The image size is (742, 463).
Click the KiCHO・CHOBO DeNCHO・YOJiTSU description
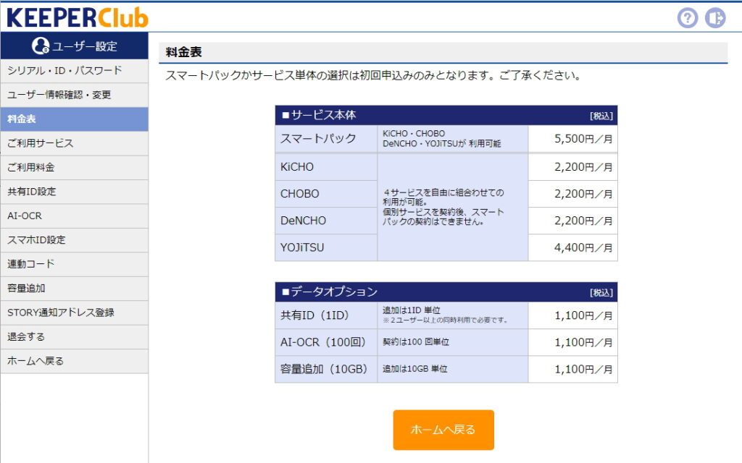453,139
